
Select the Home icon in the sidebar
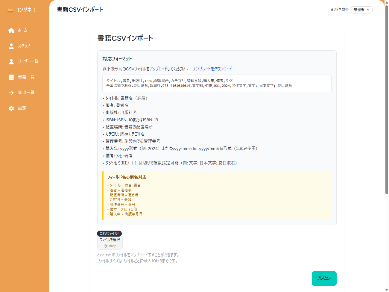(11, 30)
